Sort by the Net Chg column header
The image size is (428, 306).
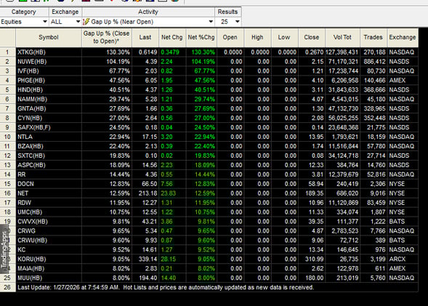pos(172,37)
